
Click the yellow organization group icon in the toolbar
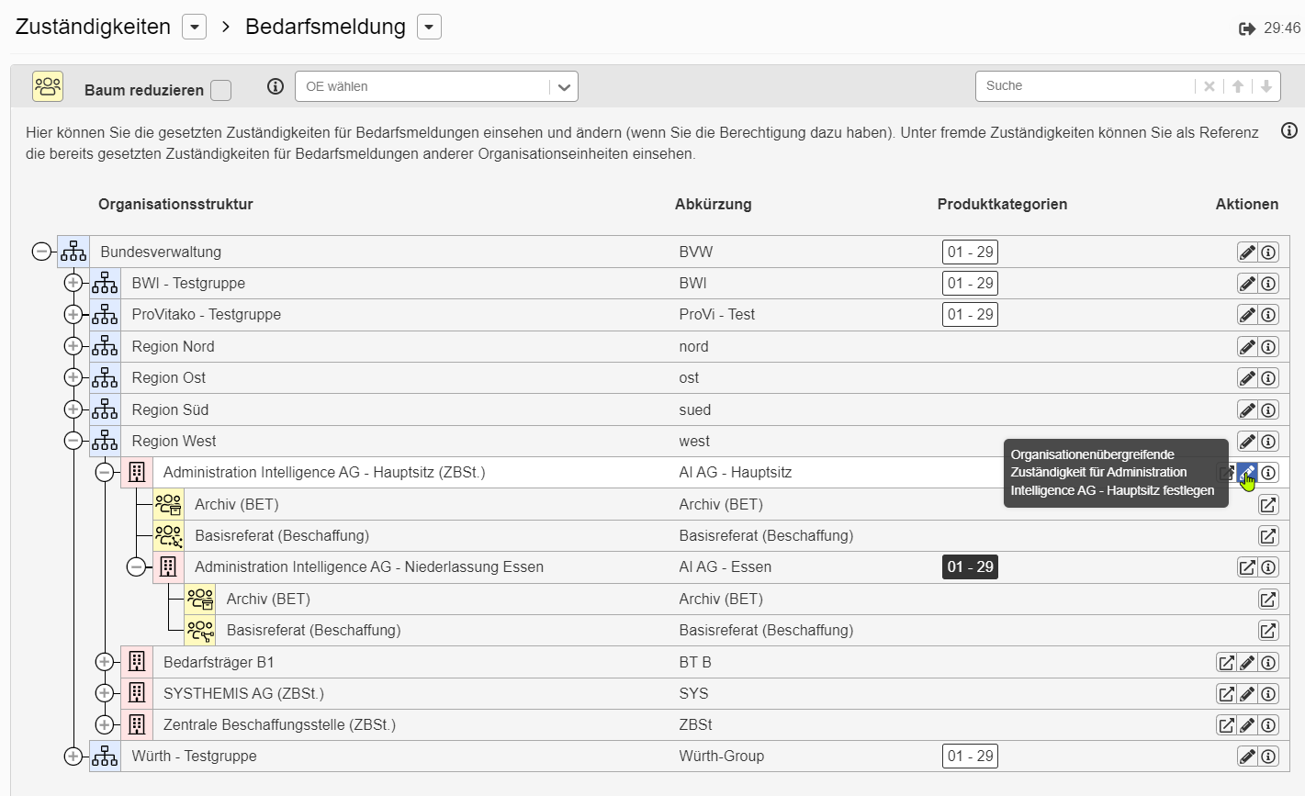point(47,86)
